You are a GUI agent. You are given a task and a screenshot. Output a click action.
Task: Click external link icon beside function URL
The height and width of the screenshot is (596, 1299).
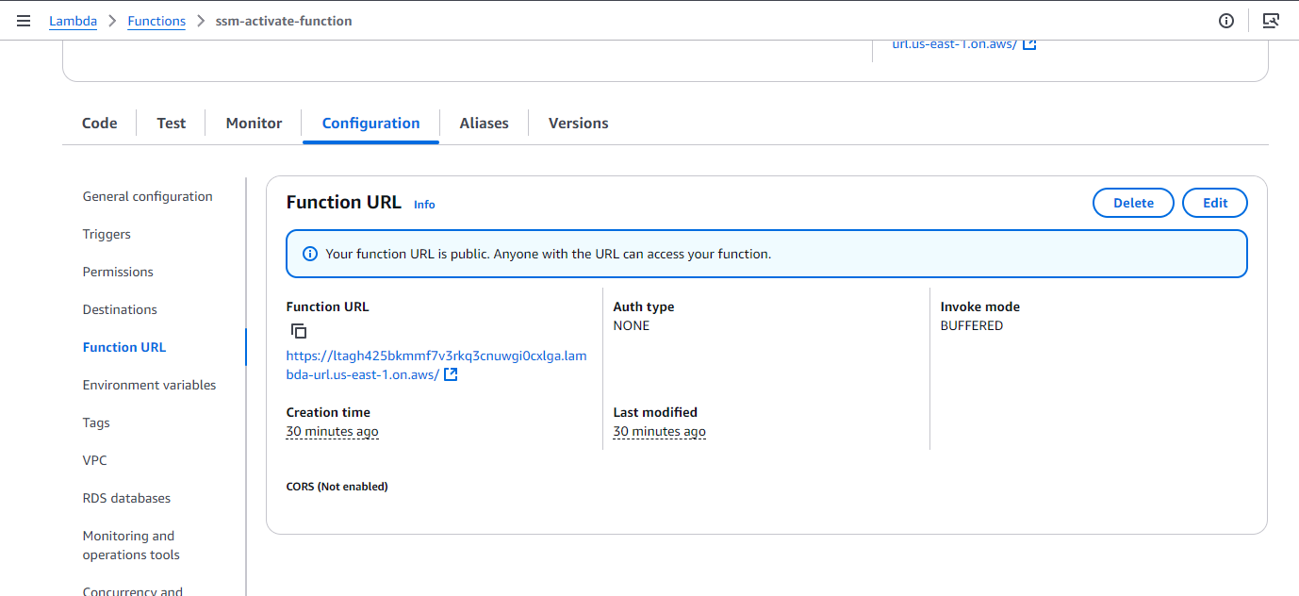tap(451, 375)
